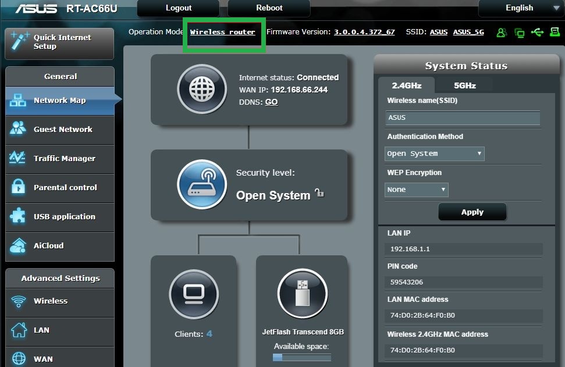
Task: Click the Advanced Settings section header
Action: [x=60, y=279]
